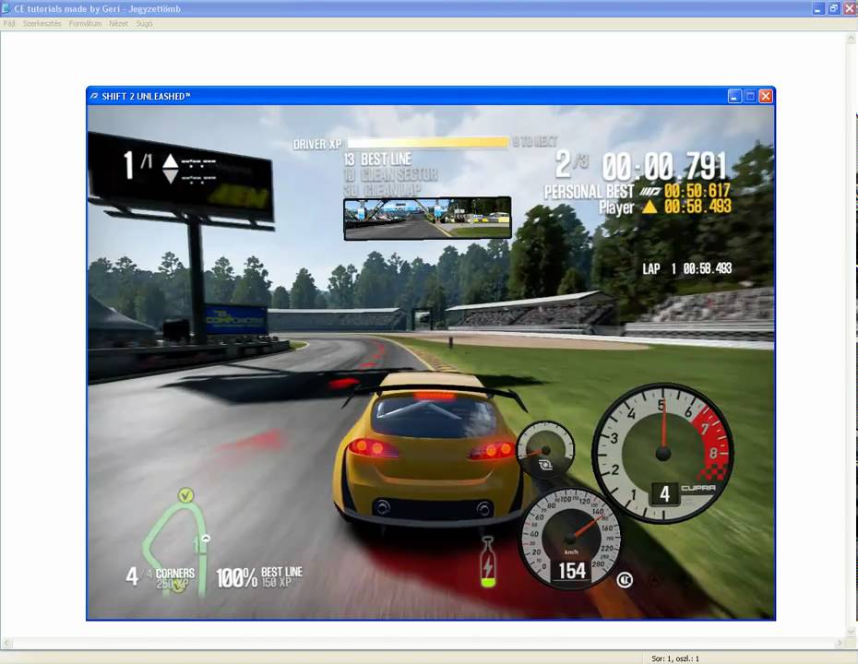Open the Nézet menu
Screen dimensions: 858x664
[x=118, y=24]
